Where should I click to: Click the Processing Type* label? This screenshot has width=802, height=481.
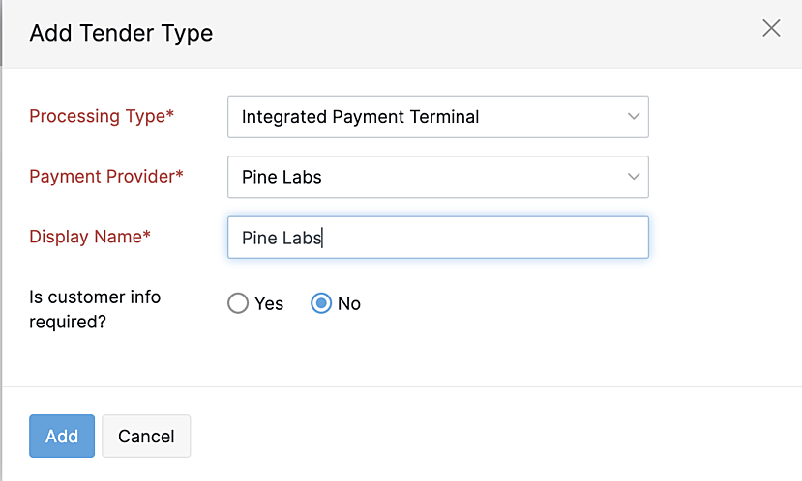[102, 117]
